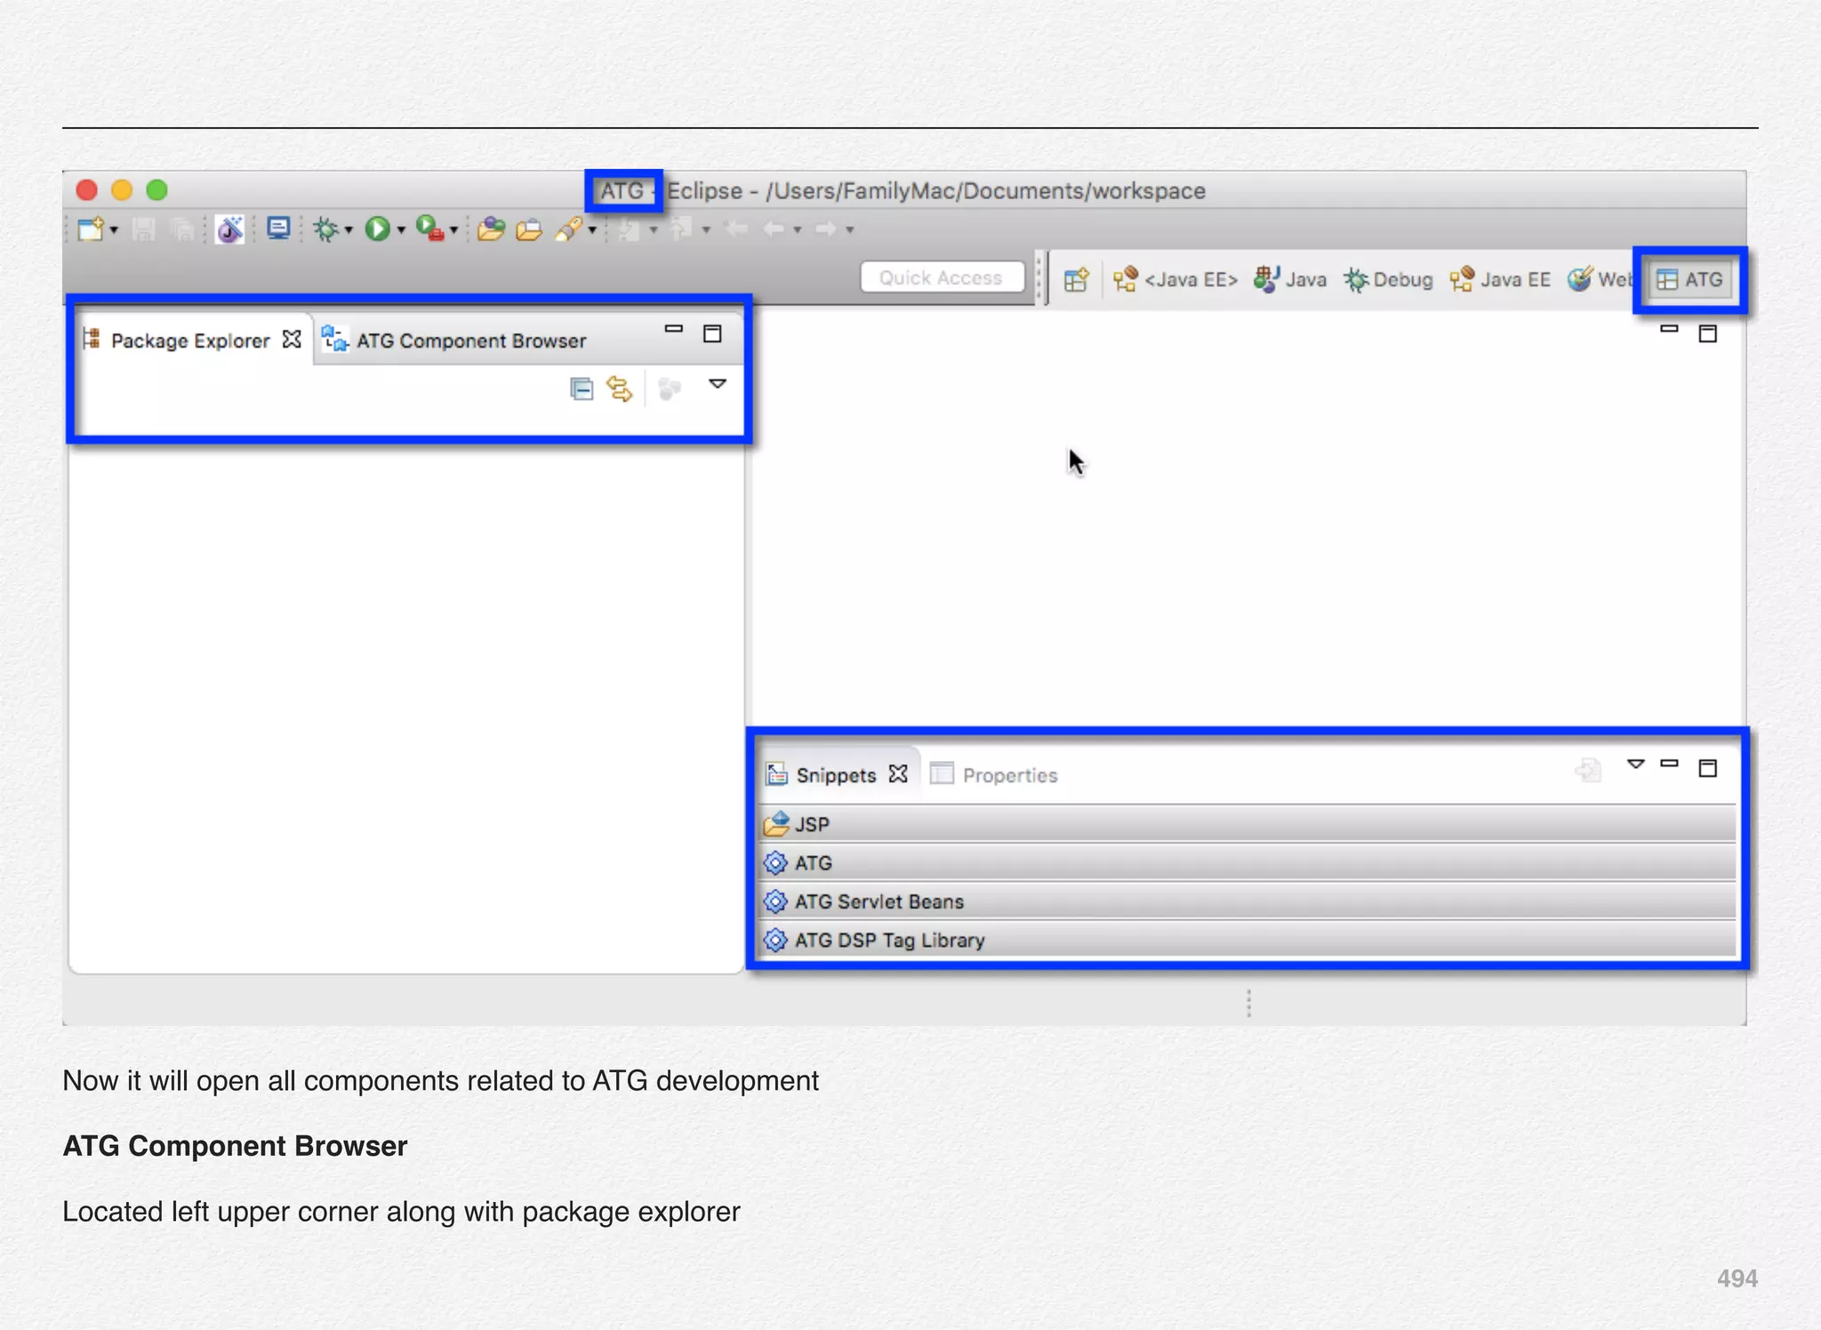The height and width of the screenshot is (1330, 1821).
Task: Open the Debug dropdown arrow
Action: point(349,231)
